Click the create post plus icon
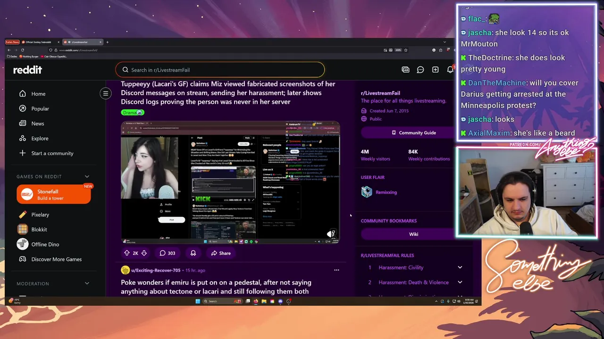 click(x=435, y=70)
